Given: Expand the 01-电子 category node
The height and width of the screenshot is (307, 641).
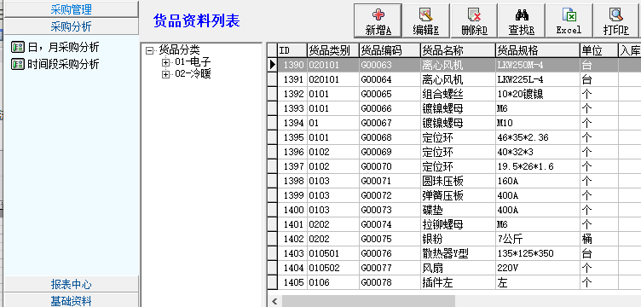Looking at the screenshot, I should pyautogui.click(x=165, y=62).
